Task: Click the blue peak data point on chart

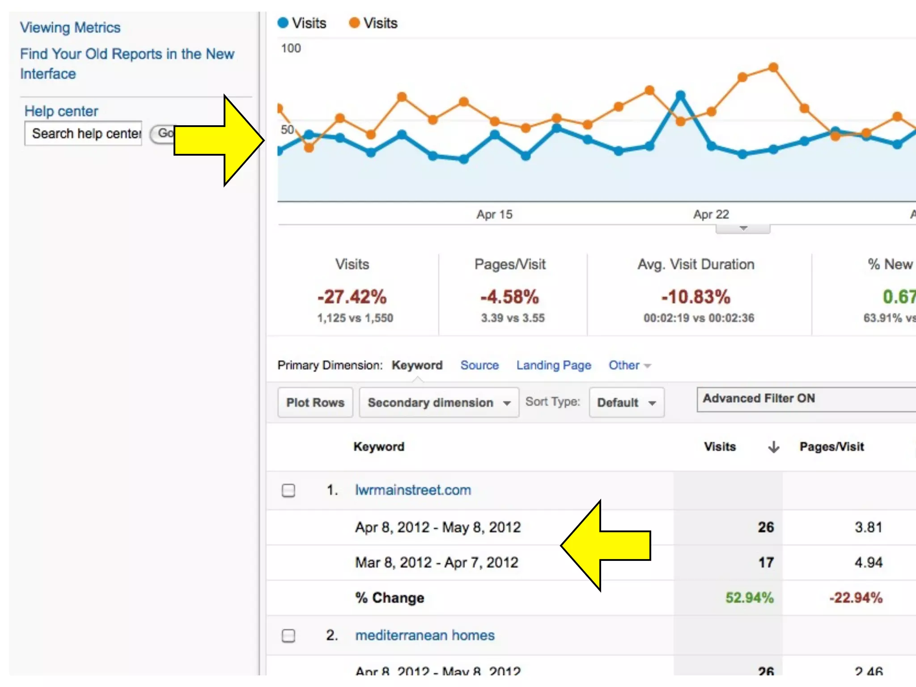Action: click(680, 95)
